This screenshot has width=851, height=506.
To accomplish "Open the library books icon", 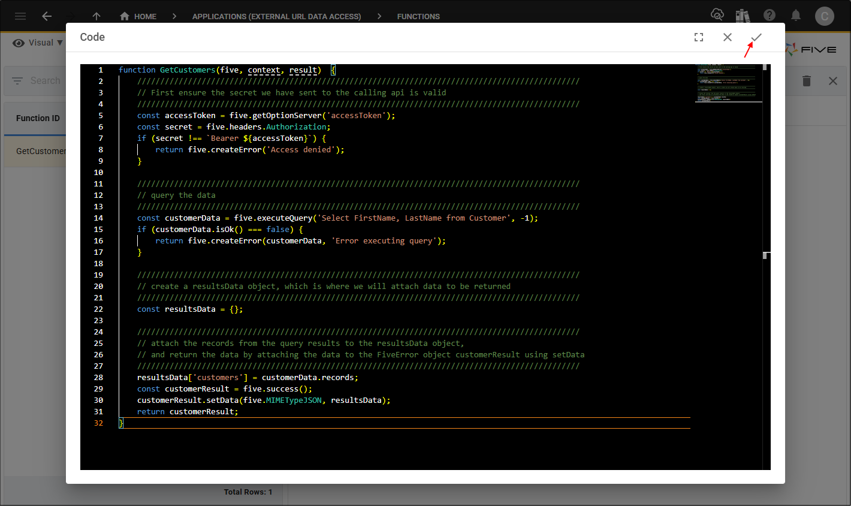I will 743,16.
